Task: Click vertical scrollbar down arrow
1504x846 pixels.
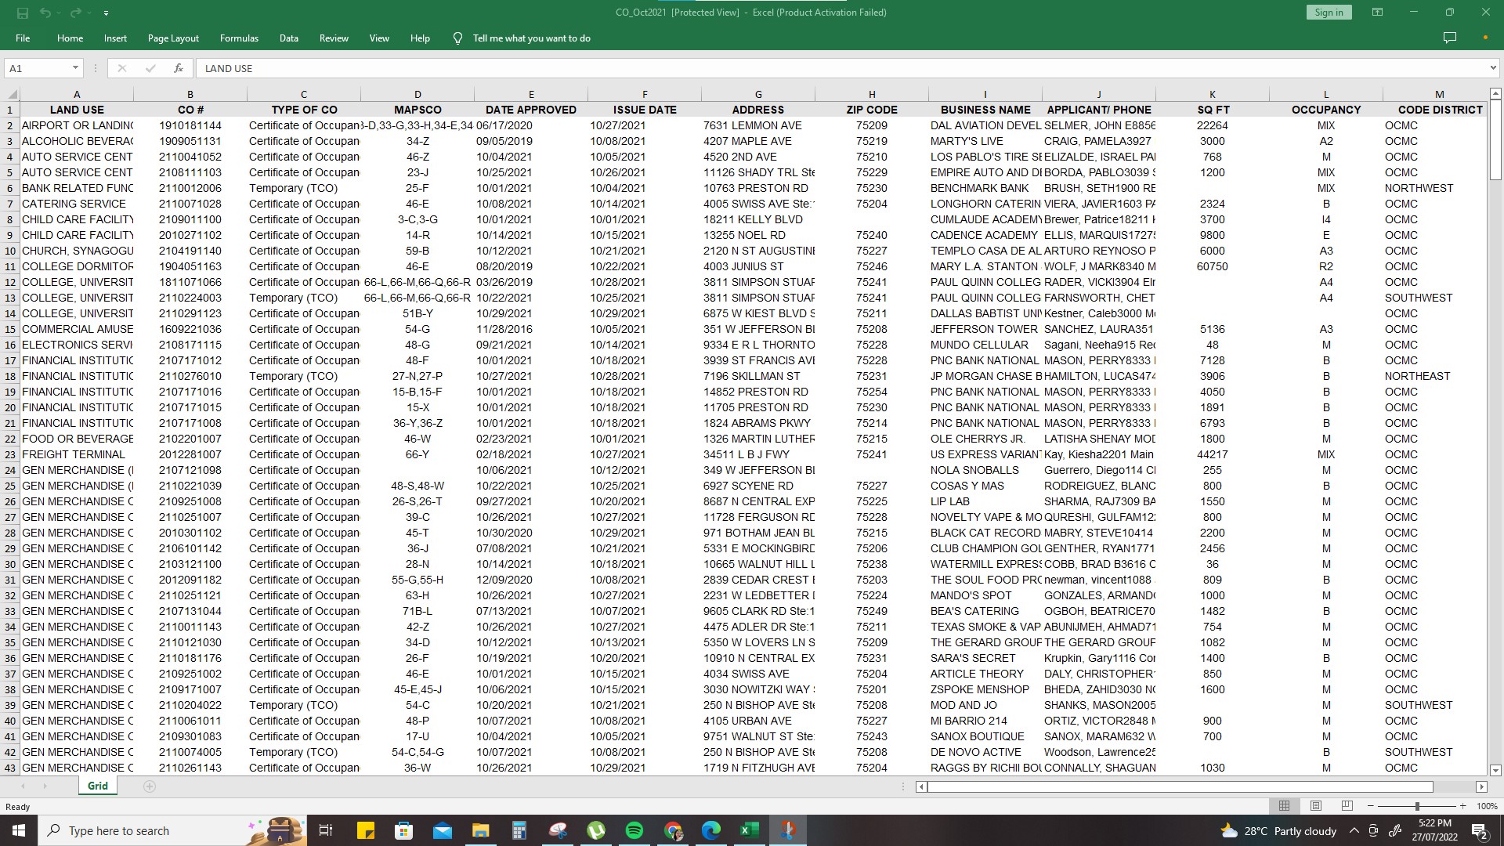Action: 1495,770
